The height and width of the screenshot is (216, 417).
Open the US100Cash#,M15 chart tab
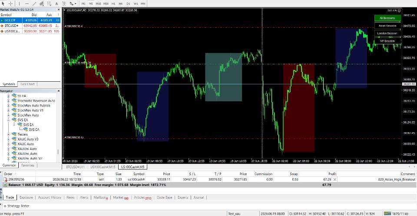[x=103, y=167]
